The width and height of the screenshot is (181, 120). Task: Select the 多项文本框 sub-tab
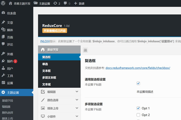pyautogui.click(x=59, y=77)
